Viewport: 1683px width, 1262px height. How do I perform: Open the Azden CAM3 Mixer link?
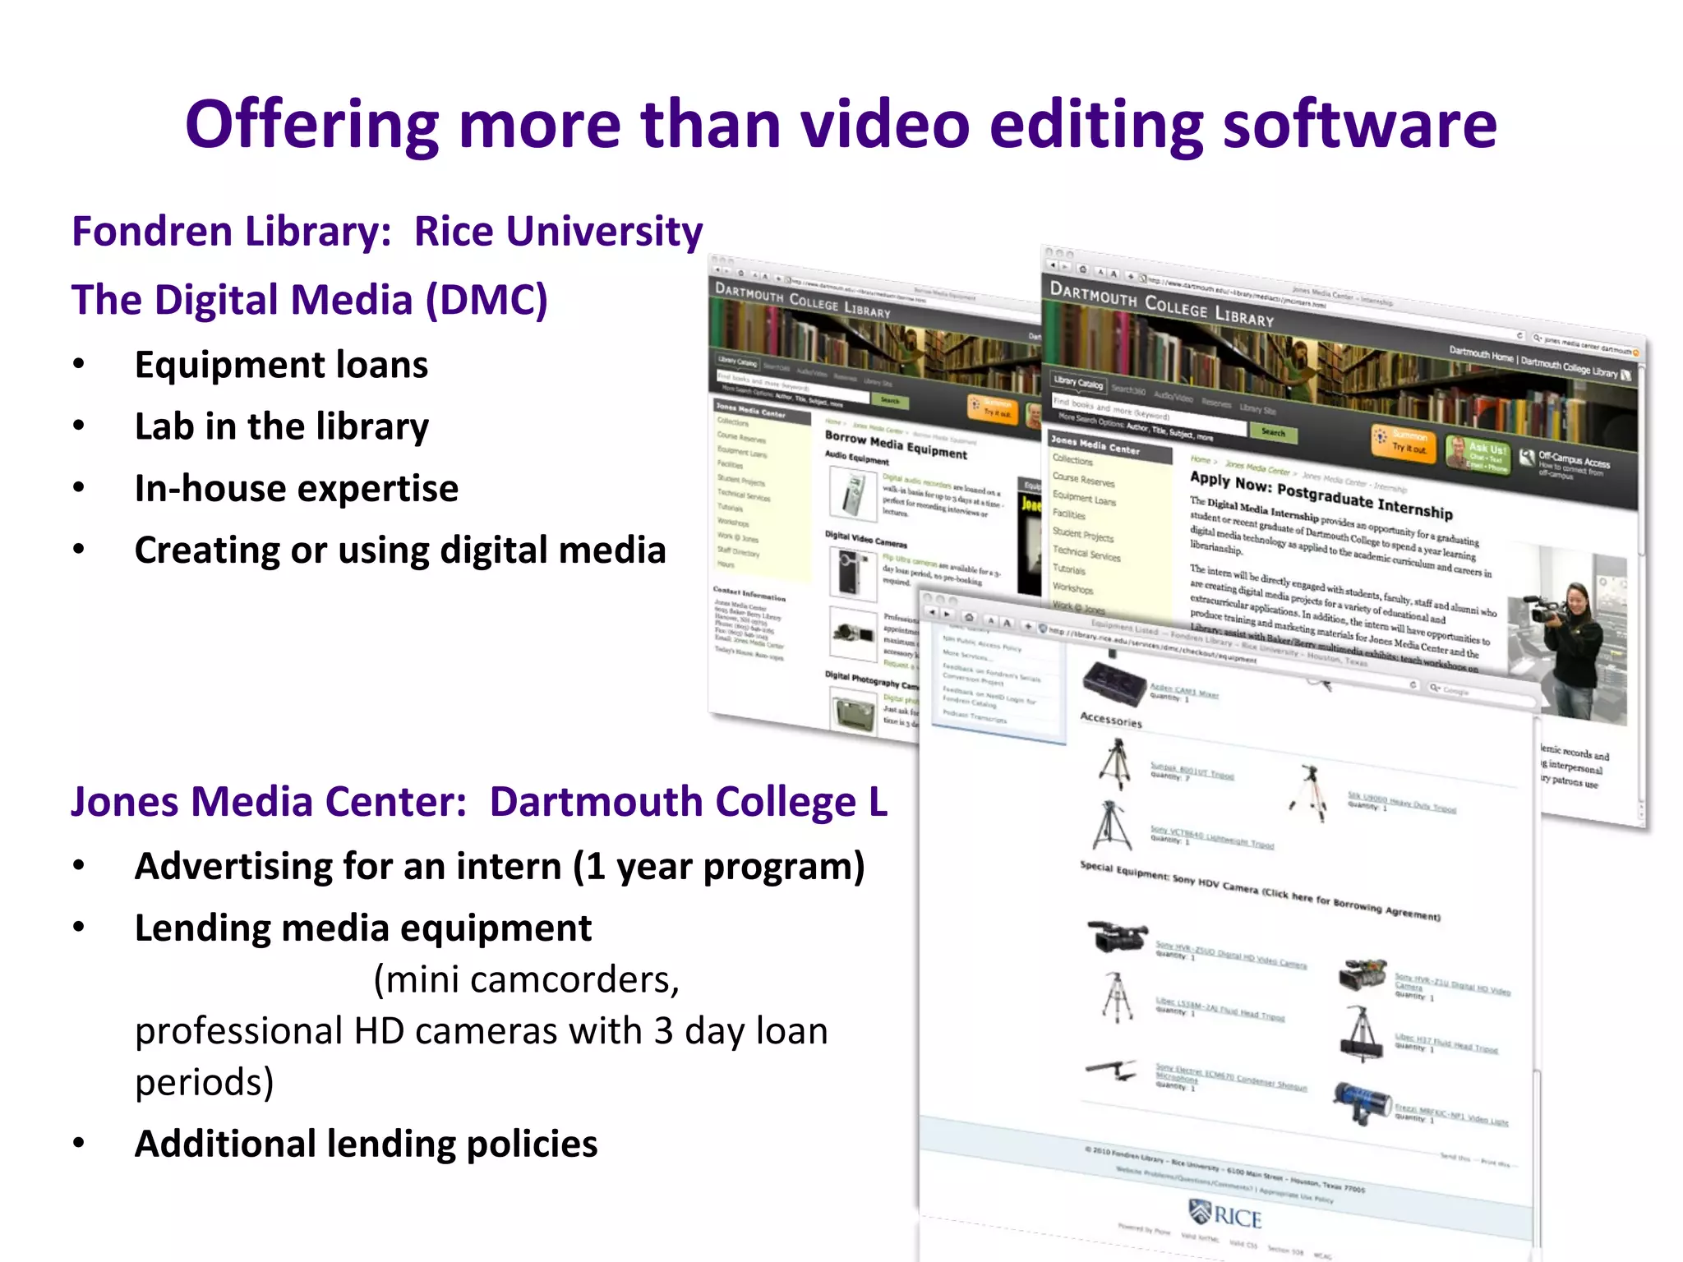(1184, 691)
